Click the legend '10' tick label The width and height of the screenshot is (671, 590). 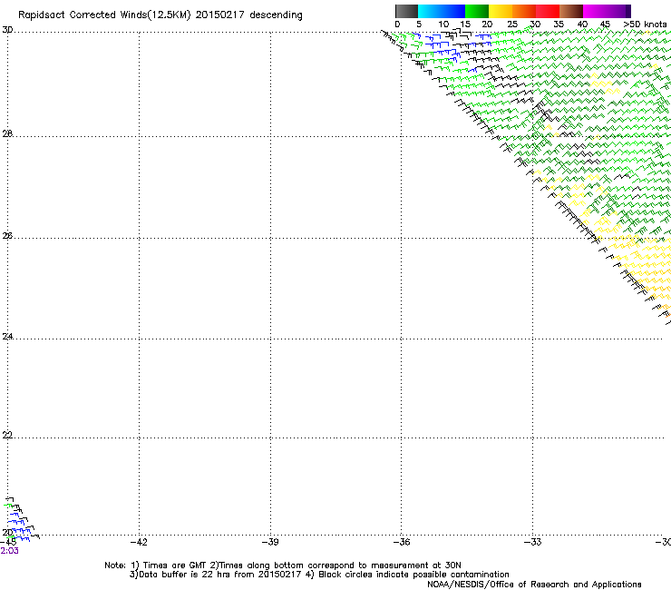click(x=443, y=25)
